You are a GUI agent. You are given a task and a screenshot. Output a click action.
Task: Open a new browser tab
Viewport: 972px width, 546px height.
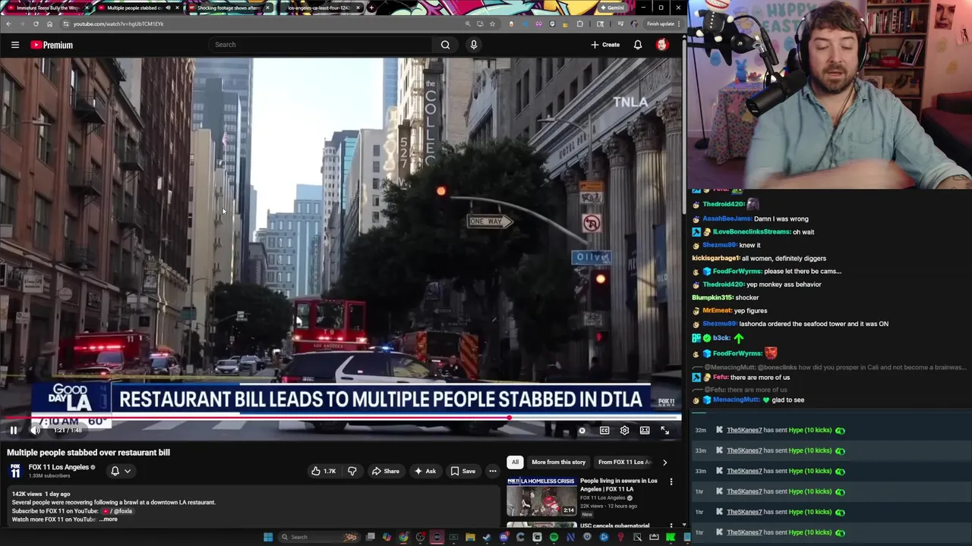pos(371,8)
